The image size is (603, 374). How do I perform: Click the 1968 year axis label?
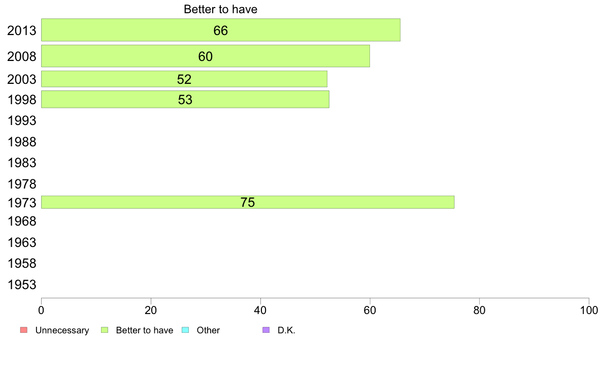[22, 221]
